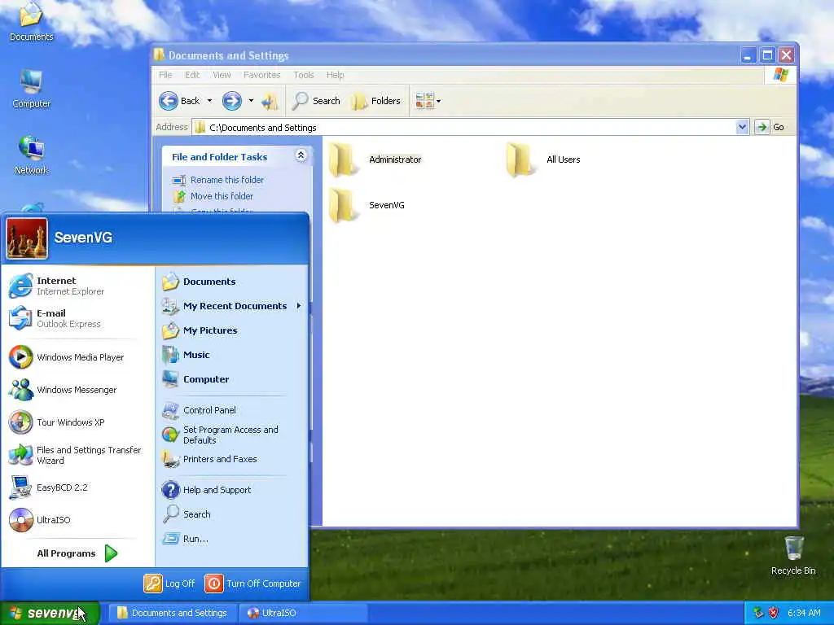Select Documents desktop icon

(x=32, y=21)
